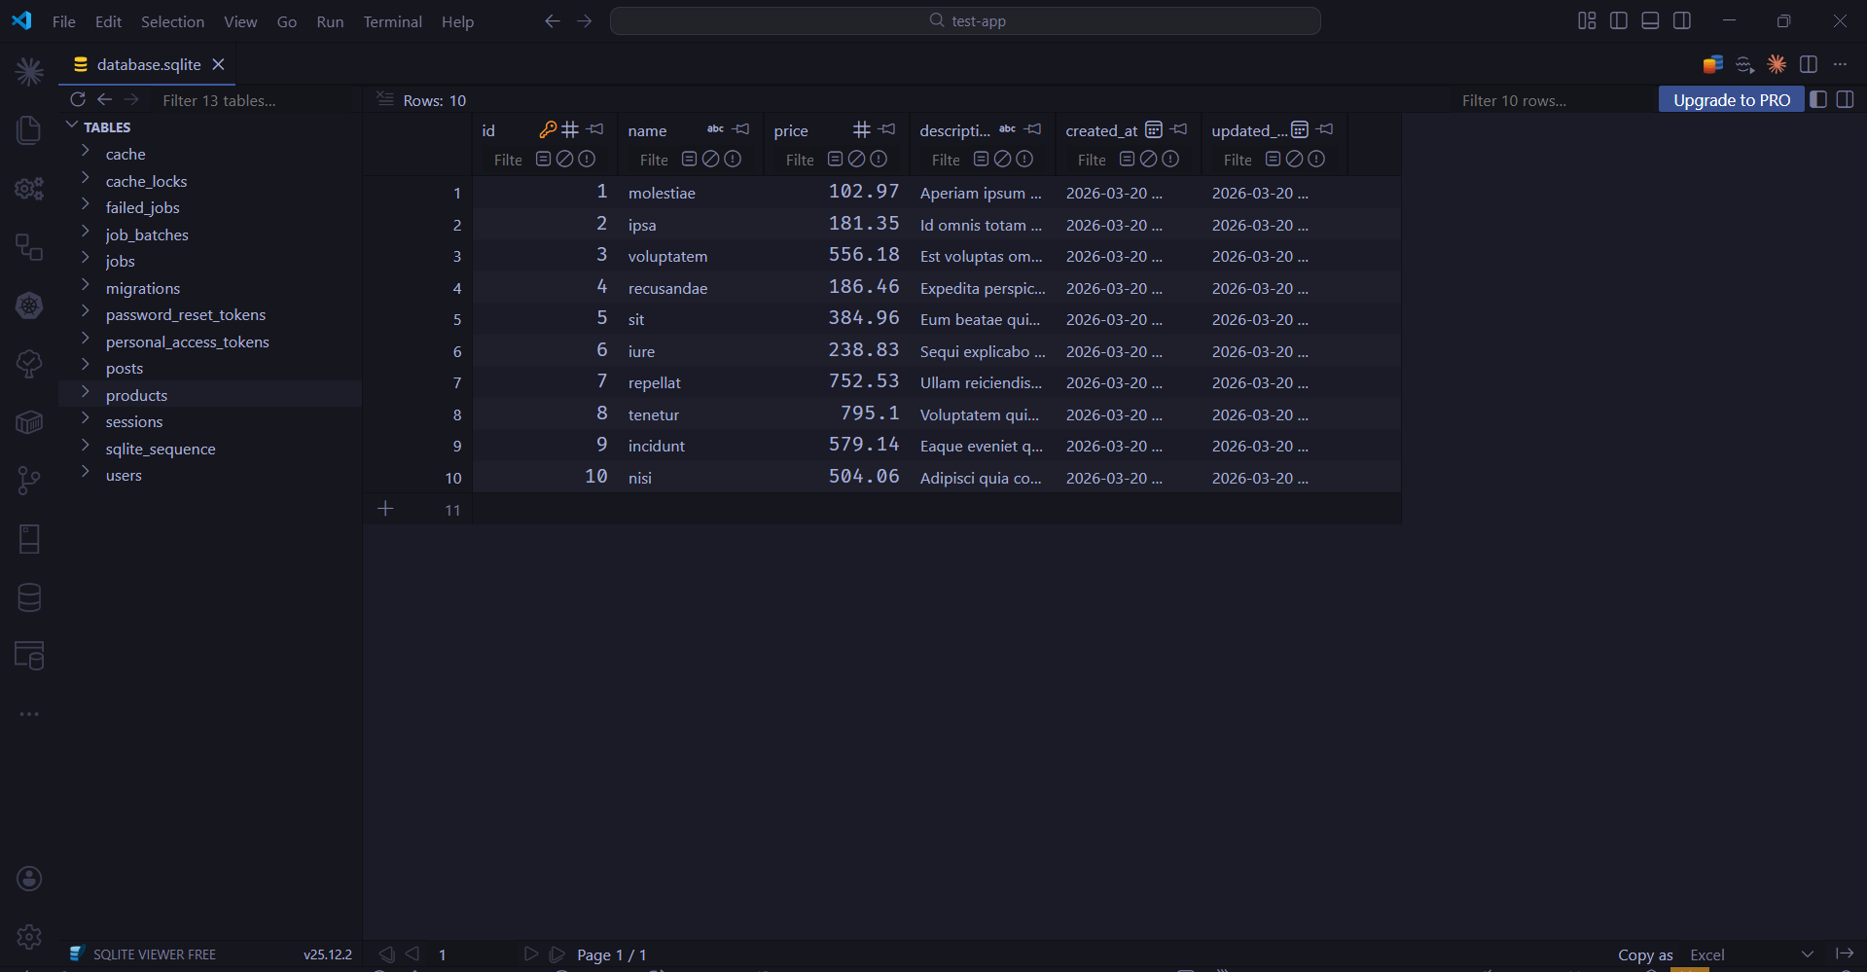Click the primary key icon on id column
The height and width of the screenshot is (972, 1867).
(548, 127)
